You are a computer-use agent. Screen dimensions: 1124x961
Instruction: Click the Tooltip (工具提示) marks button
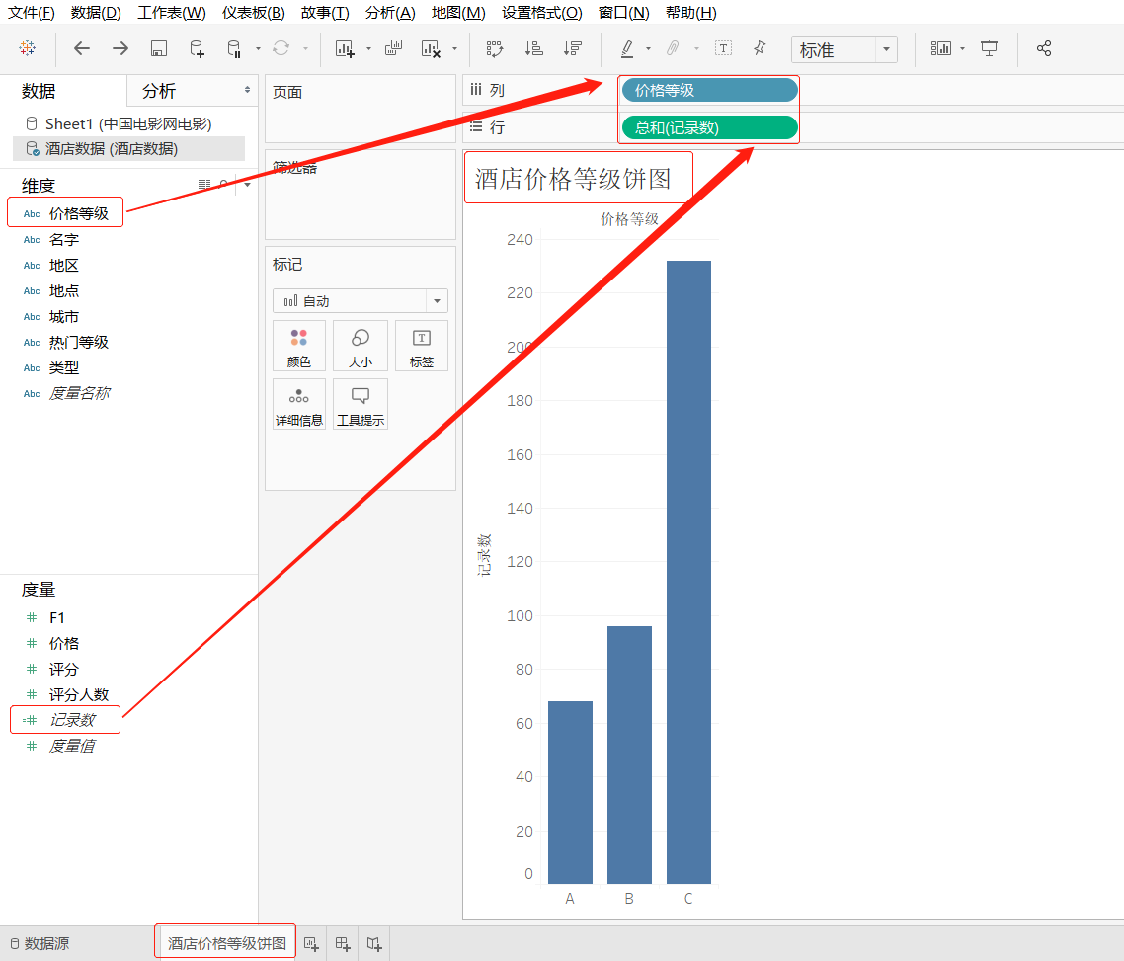coord(360,404)
